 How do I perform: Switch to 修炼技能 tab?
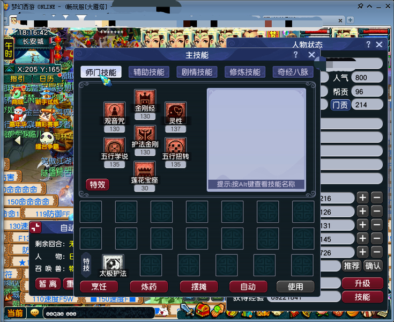(245, 72)
